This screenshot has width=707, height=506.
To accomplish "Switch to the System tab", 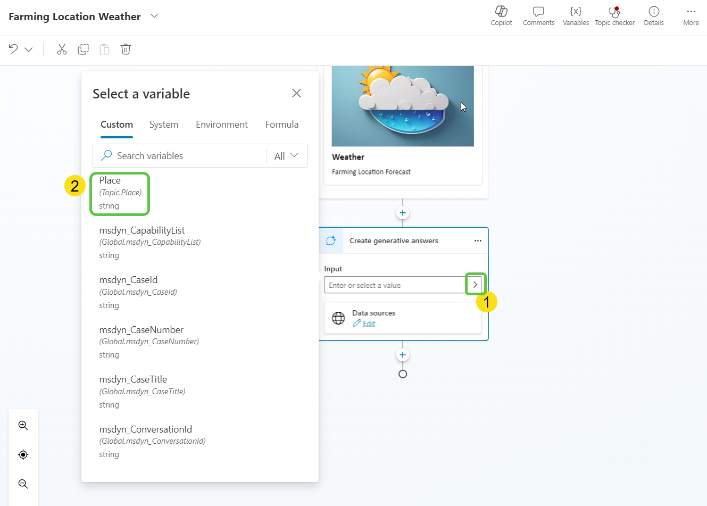I will pyautogui.click(x=164, y=125).
